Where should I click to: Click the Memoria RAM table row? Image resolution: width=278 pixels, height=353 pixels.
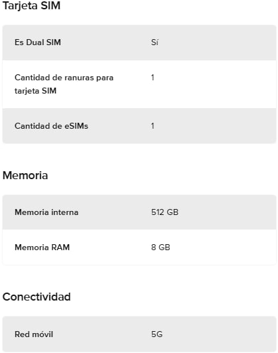coord(139,247)
